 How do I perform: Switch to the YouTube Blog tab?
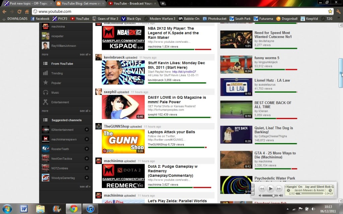point(80,3)
